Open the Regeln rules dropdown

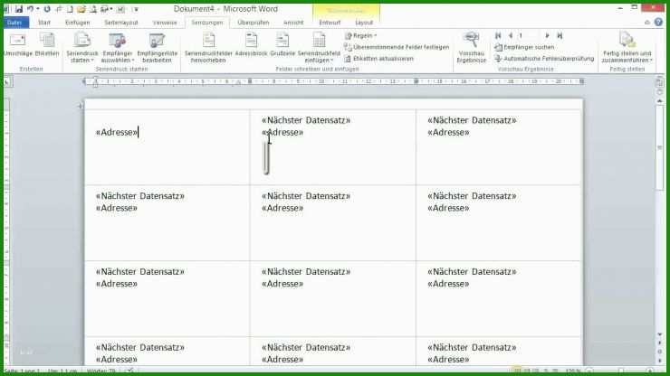coord(361,36)
